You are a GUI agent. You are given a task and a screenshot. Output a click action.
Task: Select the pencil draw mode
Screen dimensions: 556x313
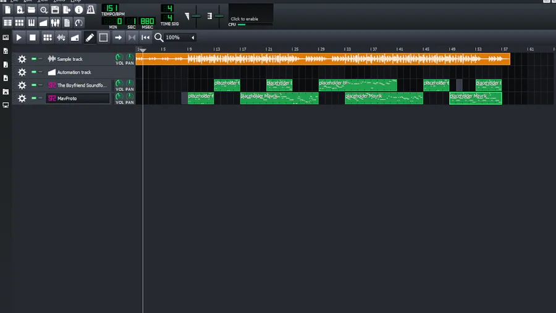(90, 37)
